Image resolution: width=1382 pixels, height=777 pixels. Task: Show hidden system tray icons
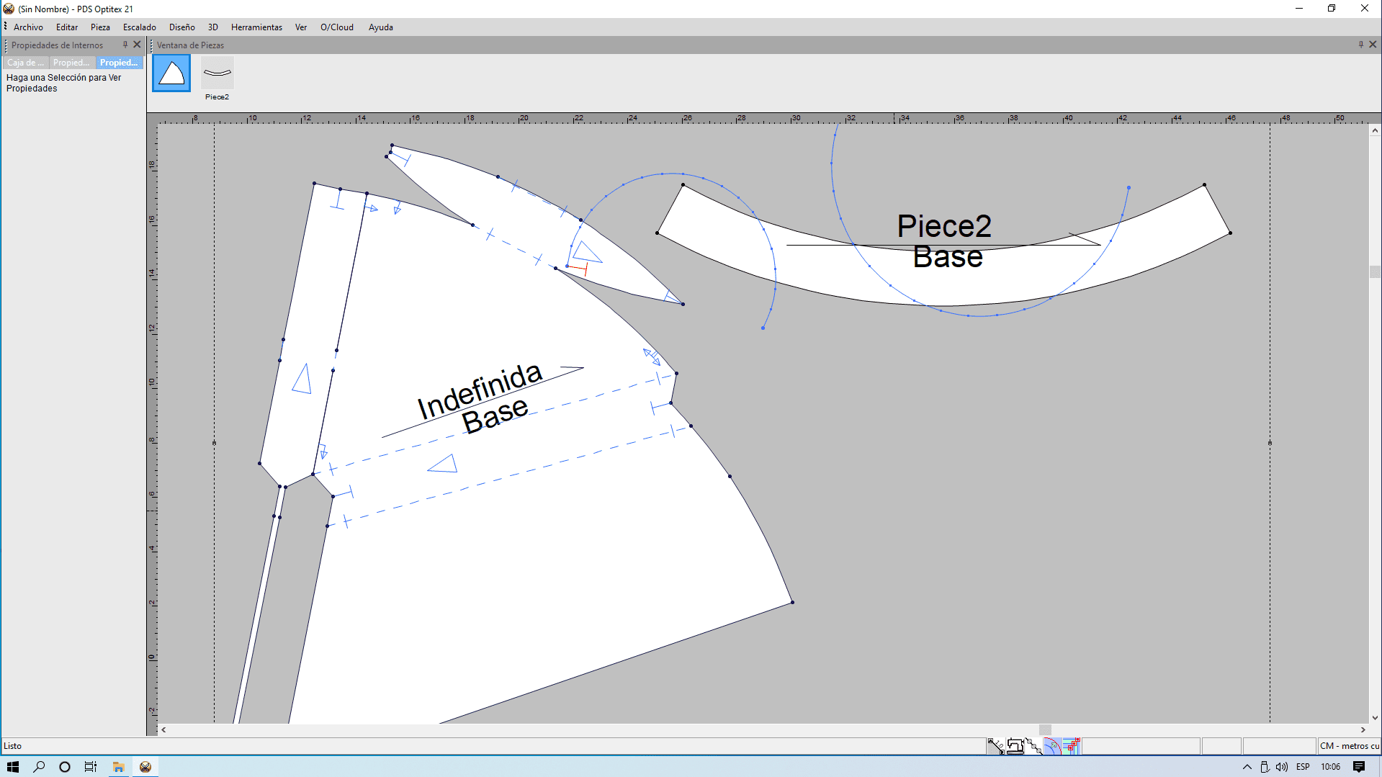click(1246, 767)
